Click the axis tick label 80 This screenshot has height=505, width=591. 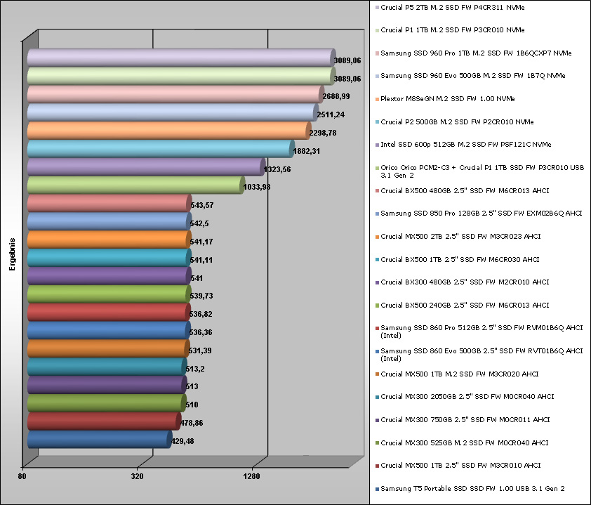tap(22, 476)
